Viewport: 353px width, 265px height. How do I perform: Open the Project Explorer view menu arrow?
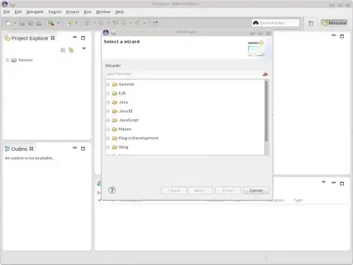pos(84,48)
